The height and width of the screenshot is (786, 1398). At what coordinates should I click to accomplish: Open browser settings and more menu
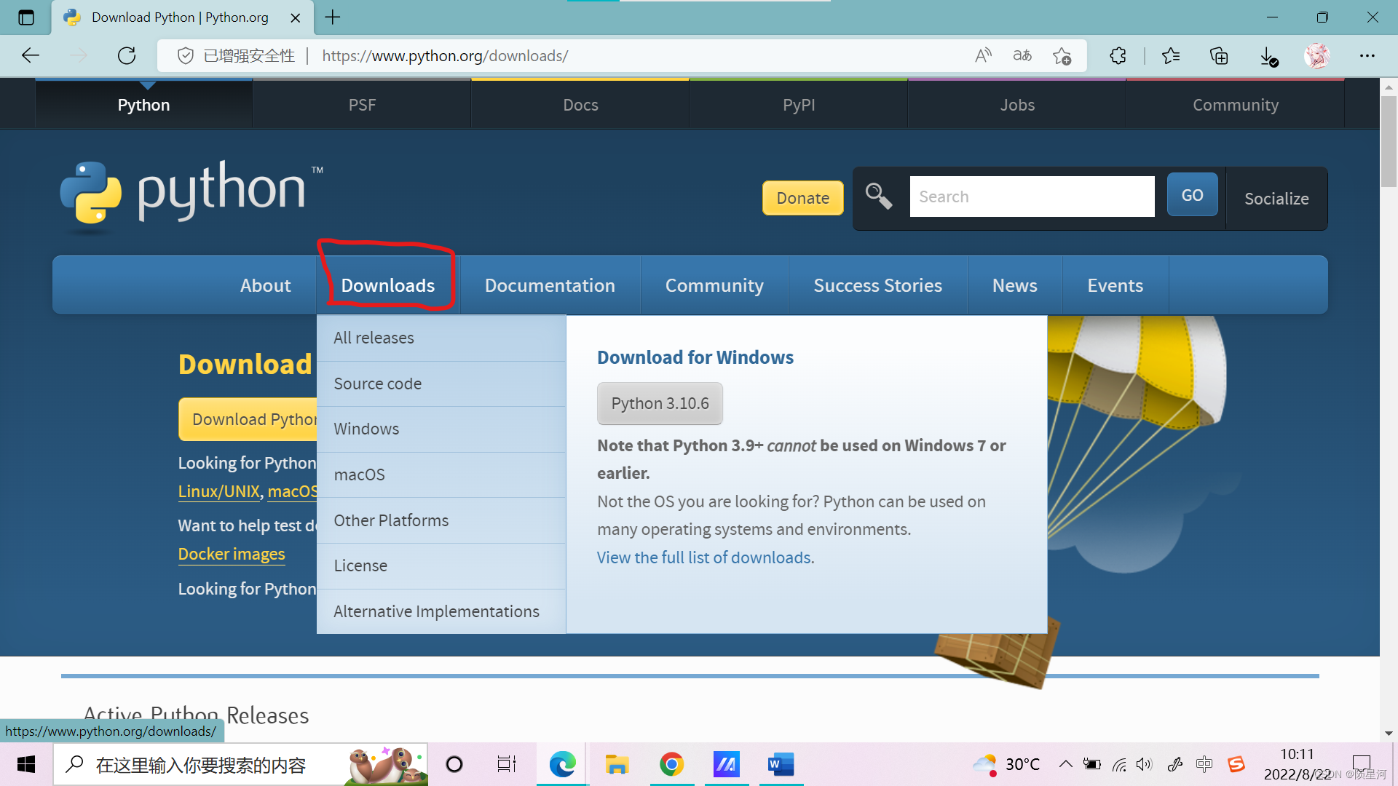pyautogui.click(x=1367, y=56)
